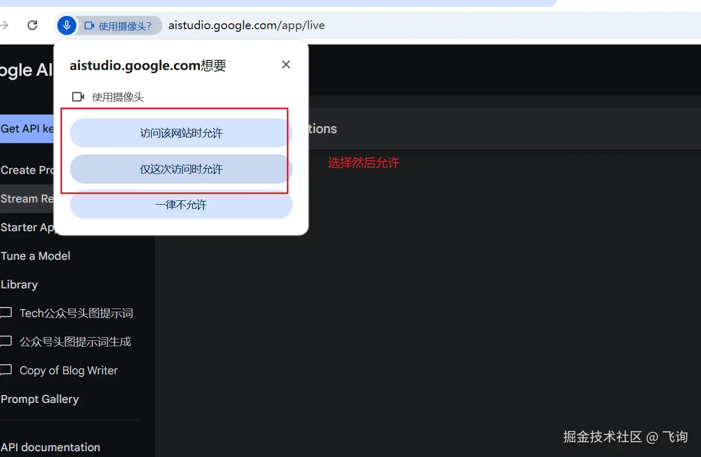
Task: Open Copy of Blog Writer prompt
Action: [68, 371]
